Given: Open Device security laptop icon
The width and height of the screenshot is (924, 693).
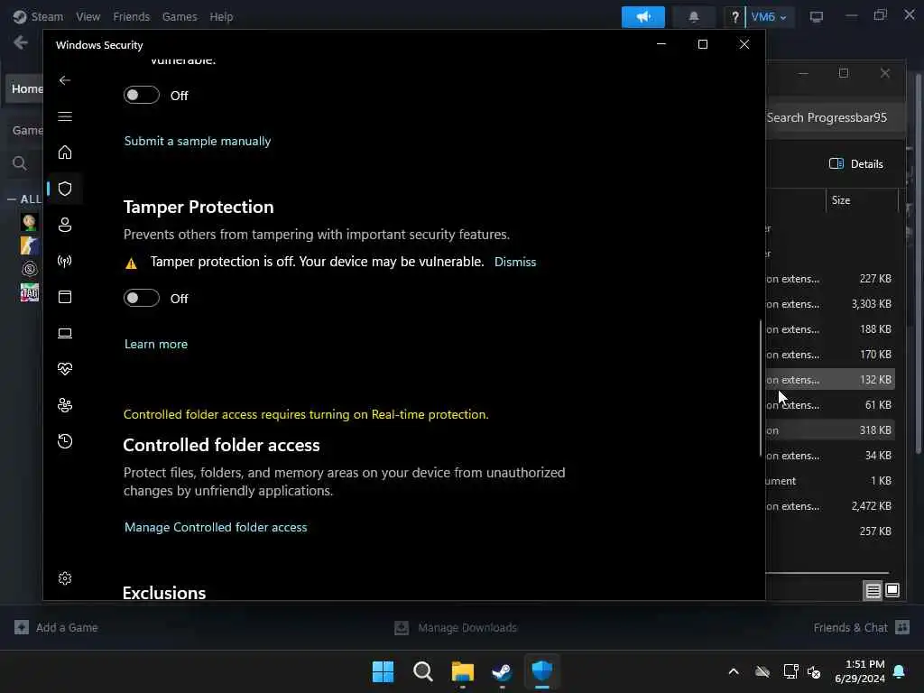Looking at the screenshot, I should (65, 334).
